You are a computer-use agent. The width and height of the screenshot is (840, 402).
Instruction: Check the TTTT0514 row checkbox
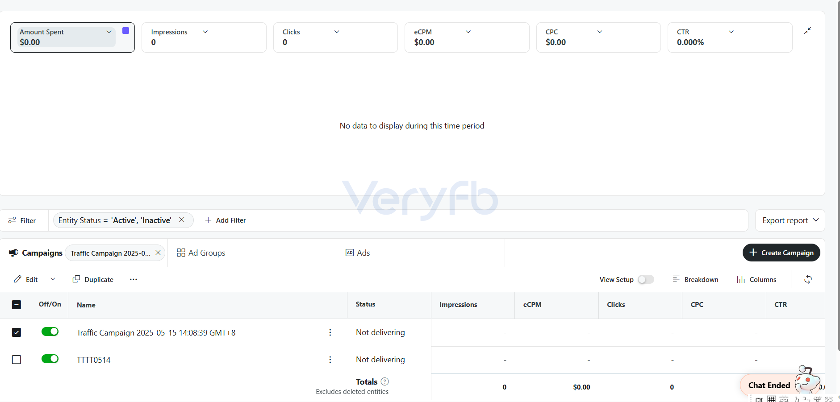pos(17,360)
